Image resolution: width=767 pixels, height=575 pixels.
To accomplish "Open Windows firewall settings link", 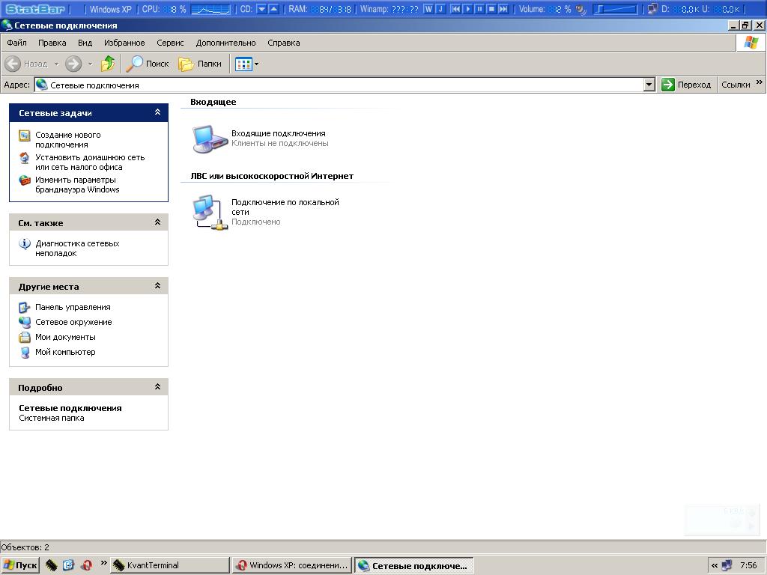I will pyautogui.click(x=76, y=184).
